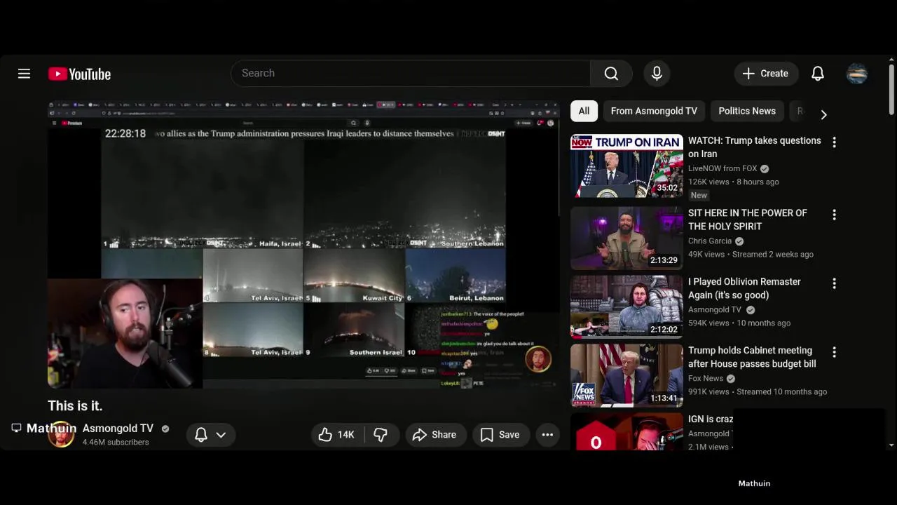897x505 pixels.
Task: Open options for Trump takes questions video
Action: coord(834,142)
